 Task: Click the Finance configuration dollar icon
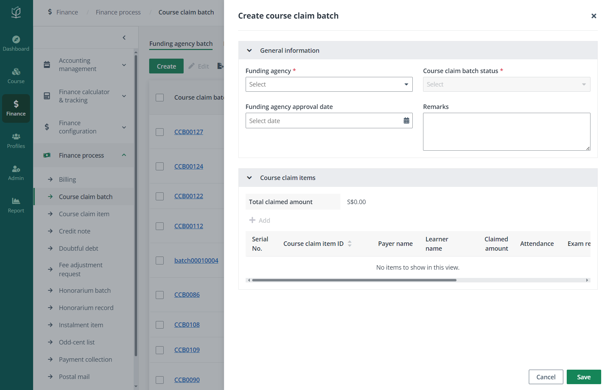(x=47, y=127)
